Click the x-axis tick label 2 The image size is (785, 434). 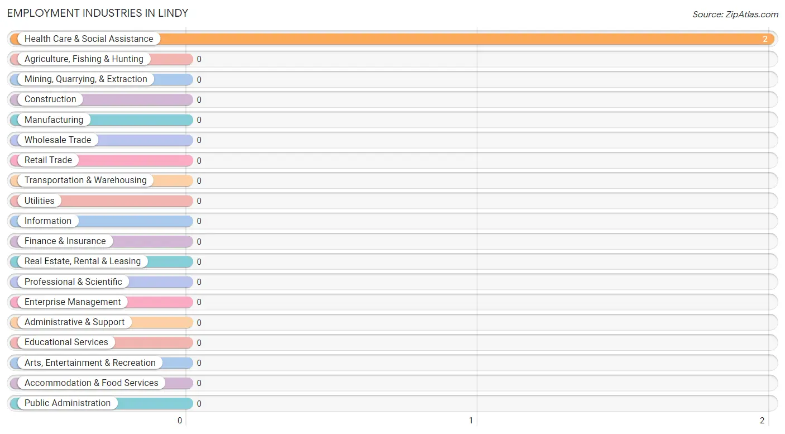(762, 421)
